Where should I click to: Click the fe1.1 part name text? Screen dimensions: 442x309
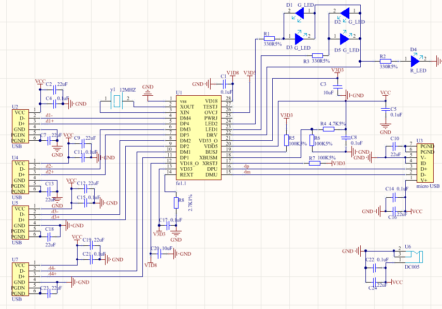coord(181,183)
